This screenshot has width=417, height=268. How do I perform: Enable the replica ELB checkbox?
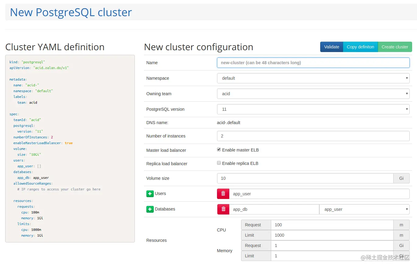pyautogui.click(x=219, y=163)
